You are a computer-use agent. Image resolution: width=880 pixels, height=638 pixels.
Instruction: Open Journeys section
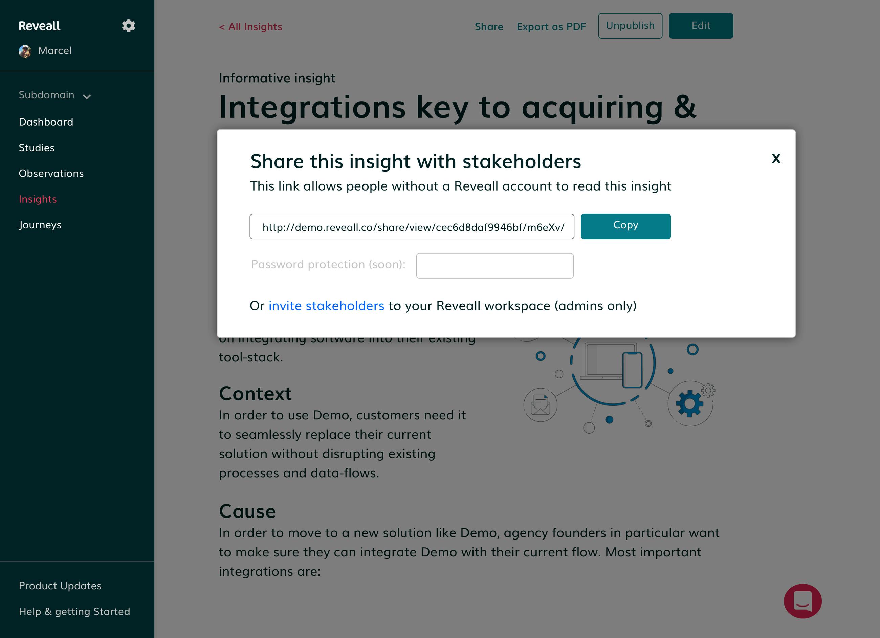coord(40,225)
